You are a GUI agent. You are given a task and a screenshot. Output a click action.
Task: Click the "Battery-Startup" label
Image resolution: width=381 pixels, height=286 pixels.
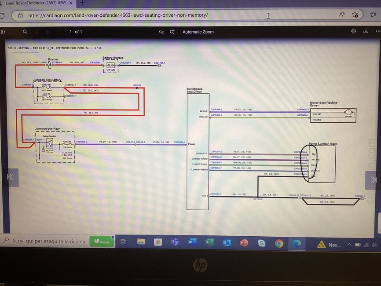tap(113, 58)
